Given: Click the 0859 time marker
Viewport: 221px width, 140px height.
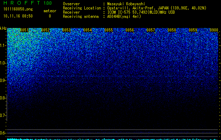Looking at the screenshot, I should [x=193, y=30].
